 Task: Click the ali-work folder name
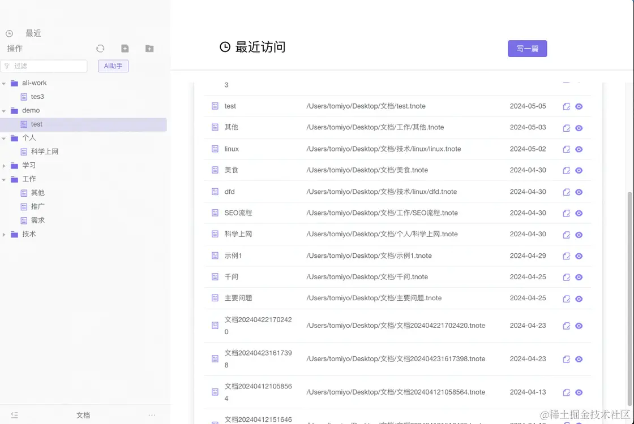tap(35, 83)
